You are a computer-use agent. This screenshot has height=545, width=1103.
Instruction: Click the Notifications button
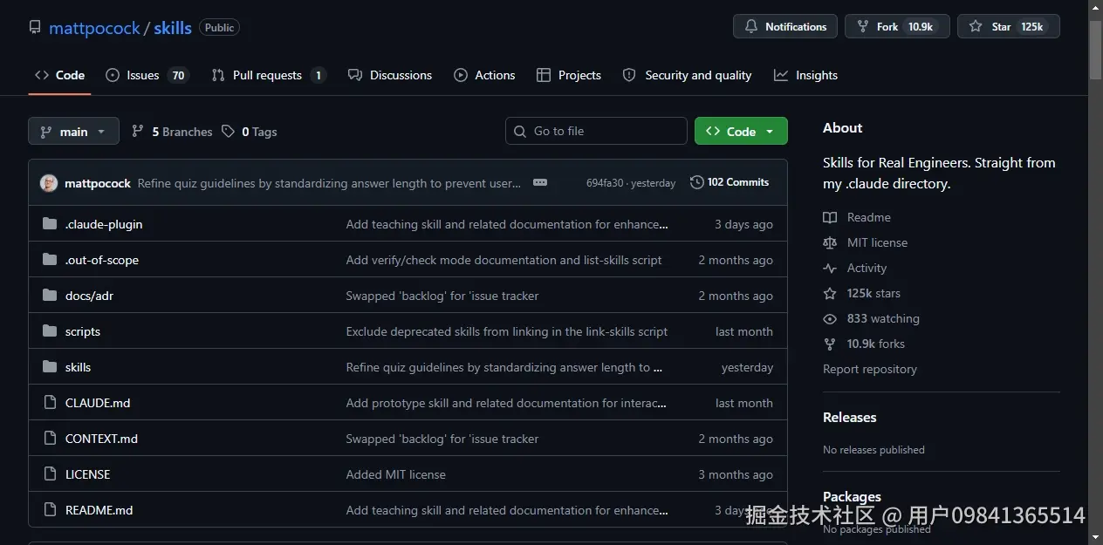click(785, 26)
